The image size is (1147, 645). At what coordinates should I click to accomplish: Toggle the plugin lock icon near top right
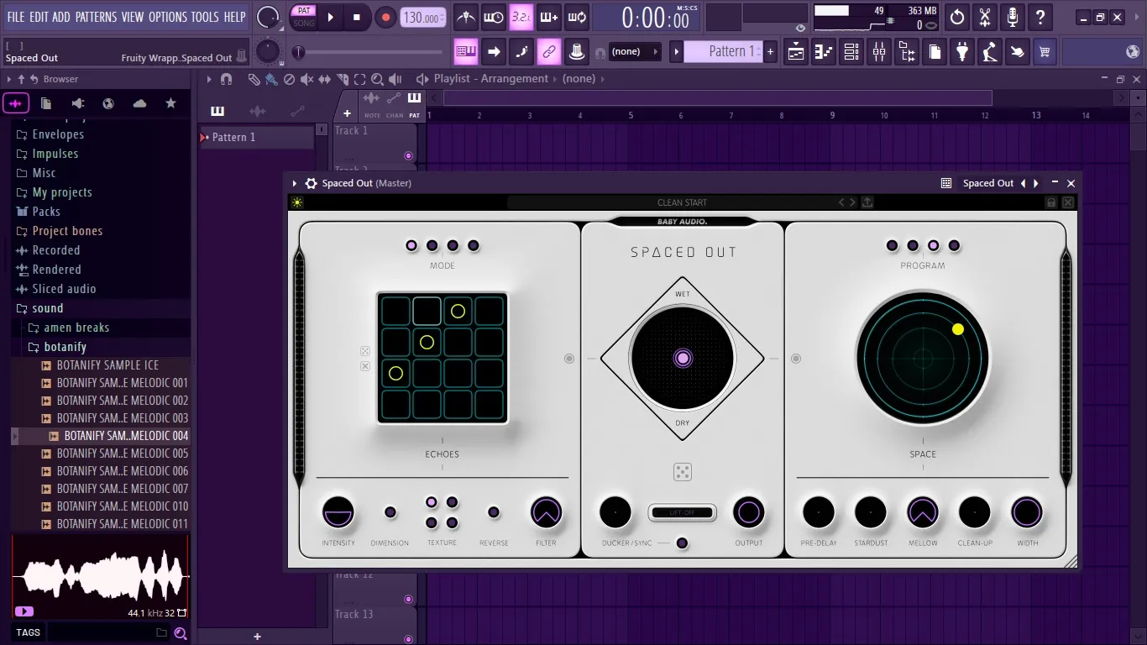[1050, 202]
